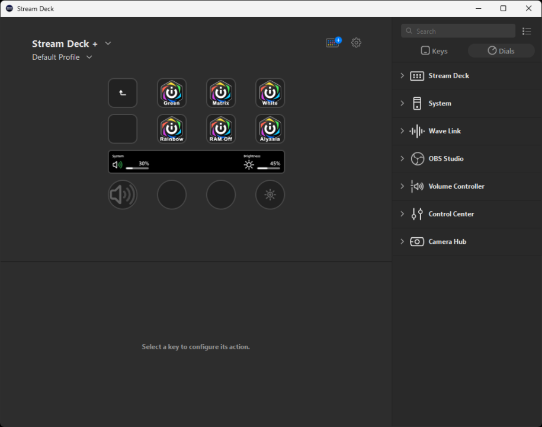
Task: Select the brightness dial in the bottom row
Action: coord(270,195)
